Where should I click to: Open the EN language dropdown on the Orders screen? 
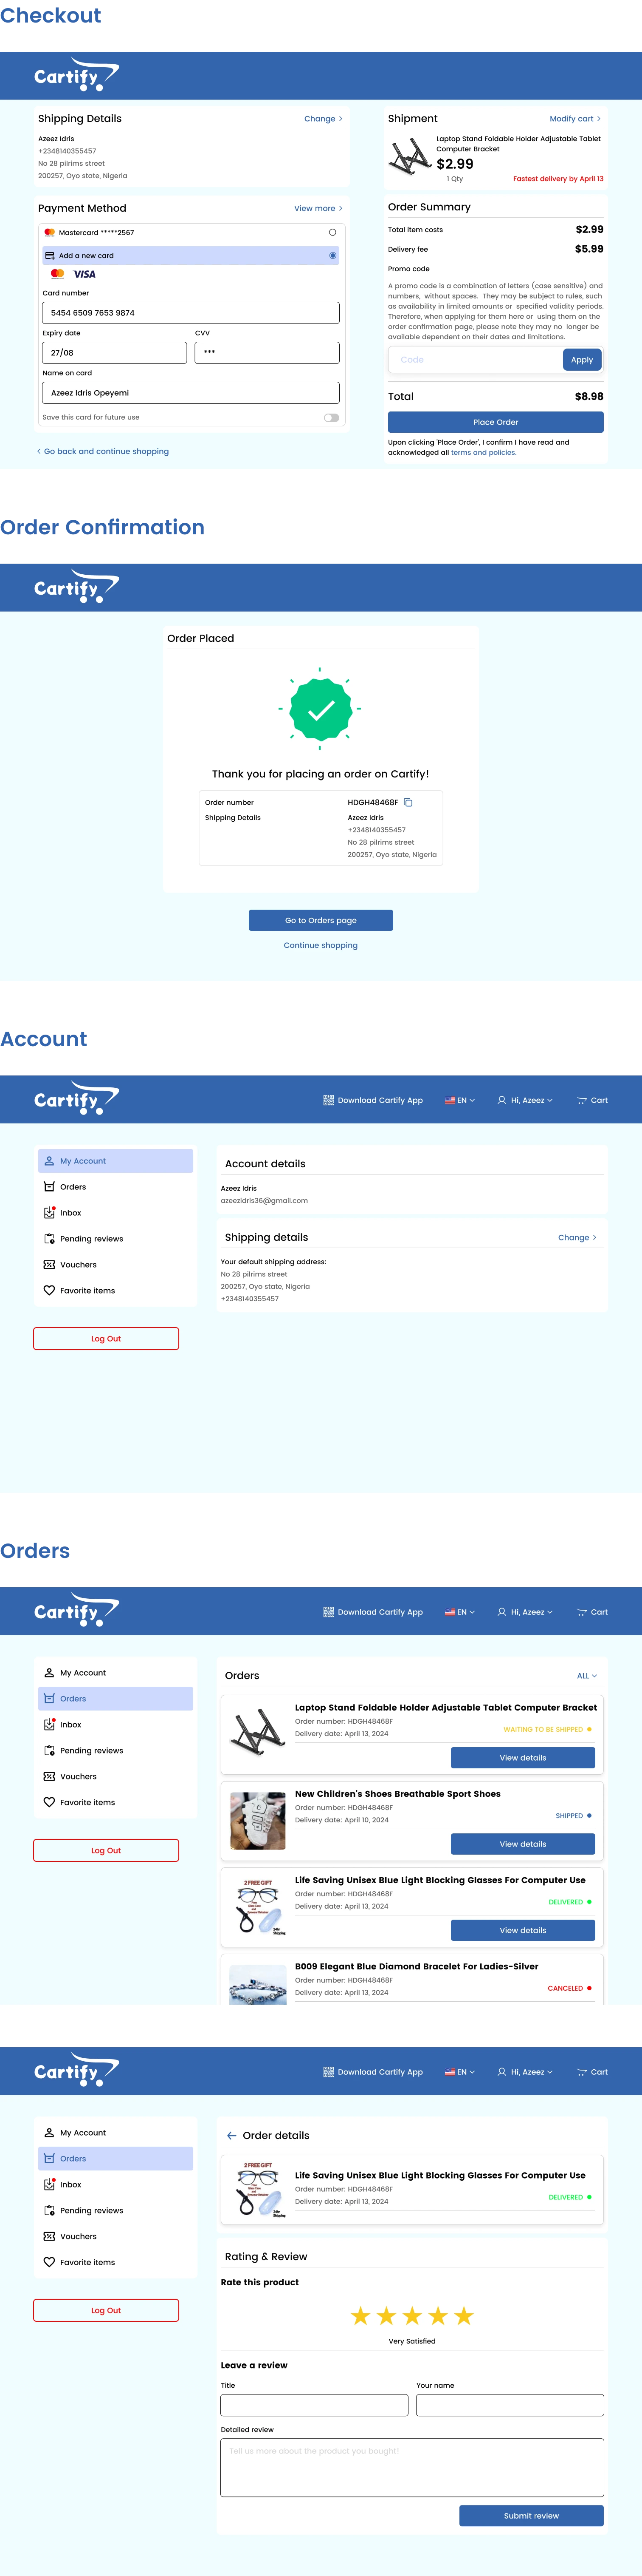(460, 1612)
